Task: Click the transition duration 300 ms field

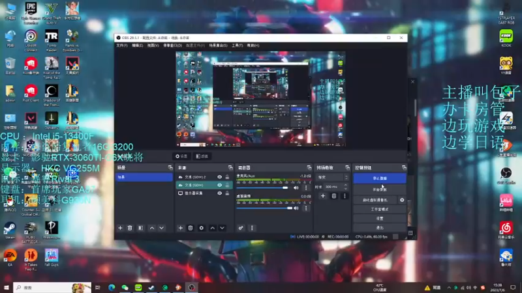Action: tap(333, 187)
